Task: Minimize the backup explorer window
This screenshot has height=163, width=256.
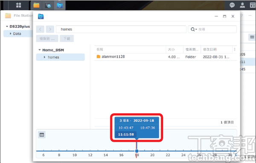Action: (x=216, y=16)
